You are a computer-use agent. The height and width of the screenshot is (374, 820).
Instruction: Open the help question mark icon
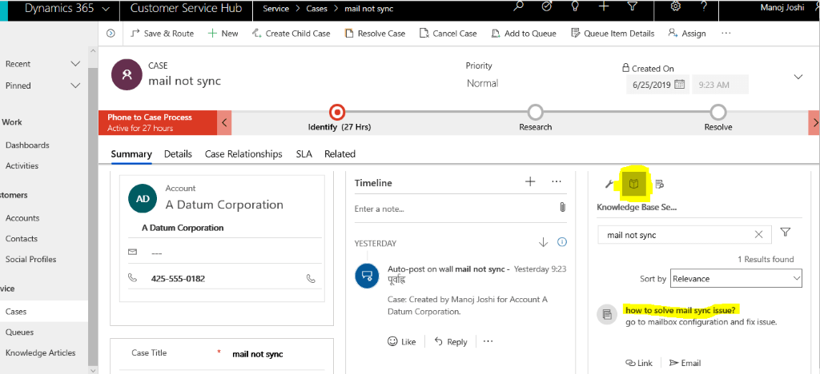[704, 6]
